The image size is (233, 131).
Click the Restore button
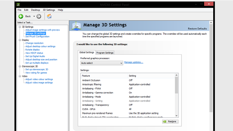(170, 121)
